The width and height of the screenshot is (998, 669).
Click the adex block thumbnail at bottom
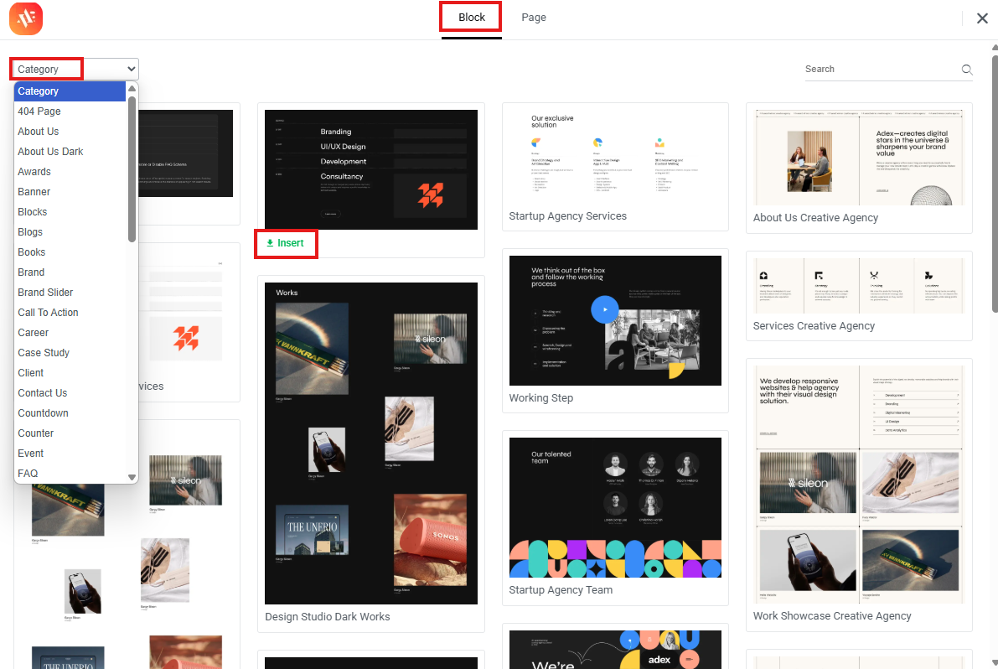coord(615,649)
